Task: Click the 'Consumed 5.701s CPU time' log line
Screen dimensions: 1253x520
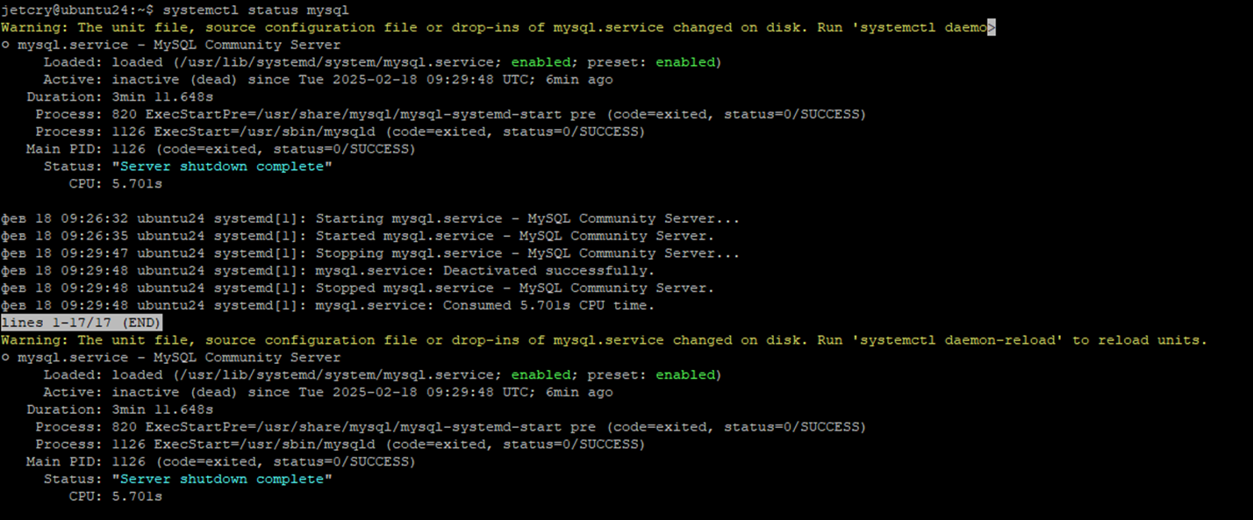Action: (328, 305)
